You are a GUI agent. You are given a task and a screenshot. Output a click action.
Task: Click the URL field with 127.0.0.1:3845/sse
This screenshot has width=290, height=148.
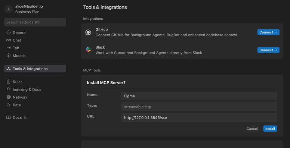click(x=199, y=117)
